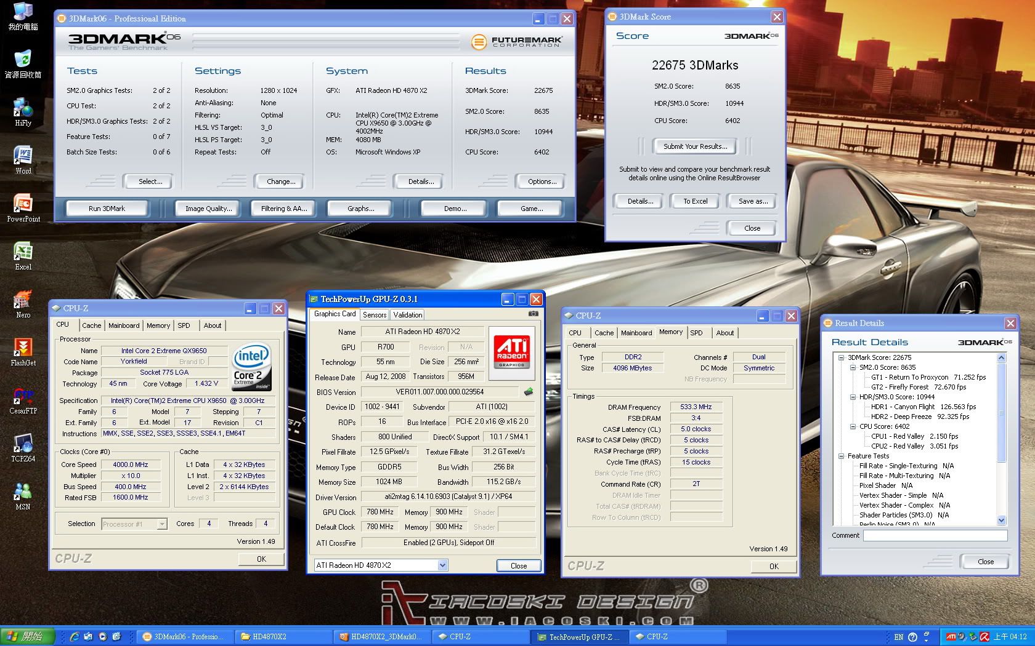
Task: Click Change button under Settings
Action: pyautogui.click(x=281, y=181)
